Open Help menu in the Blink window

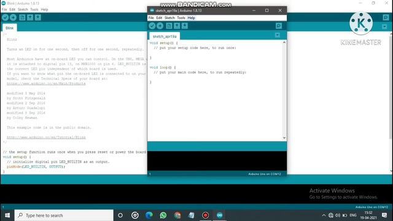coord(44,10)
